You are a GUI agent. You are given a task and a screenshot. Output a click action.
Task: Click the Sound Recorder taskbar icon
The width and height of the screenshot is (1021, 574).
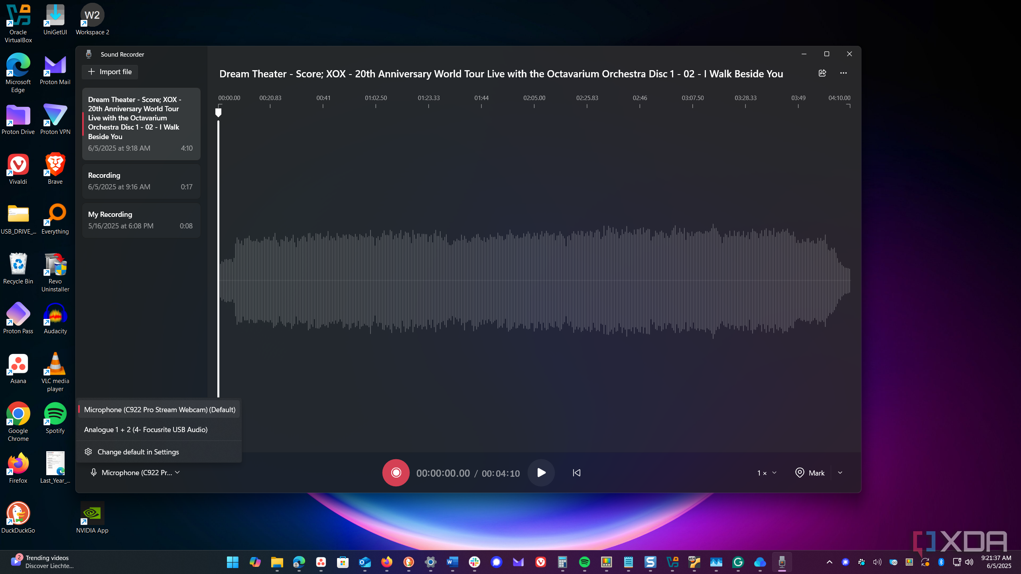coord(782,562)
